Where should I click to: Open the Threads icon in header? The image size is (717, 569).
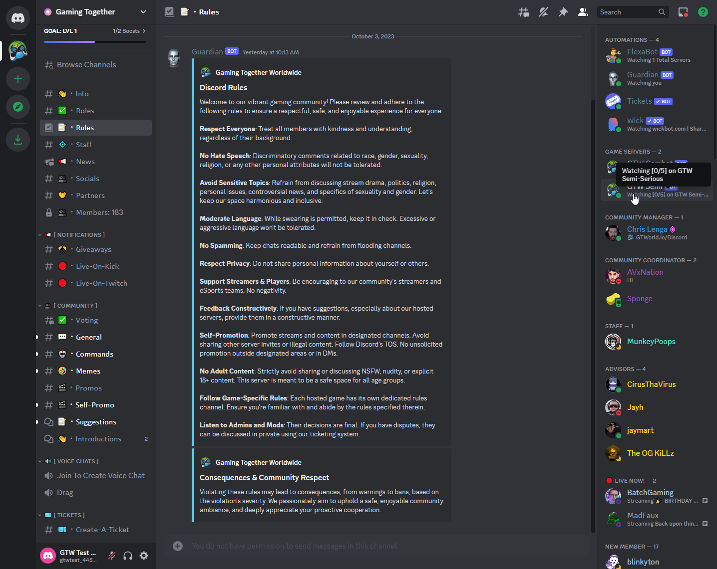(x=523, y=12)
